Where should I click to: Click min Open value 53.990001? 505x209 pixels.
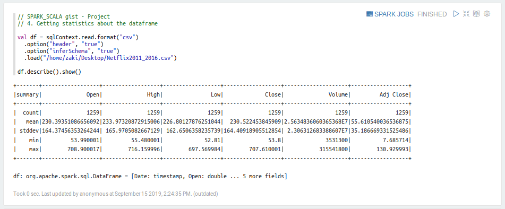pos(85,140)
